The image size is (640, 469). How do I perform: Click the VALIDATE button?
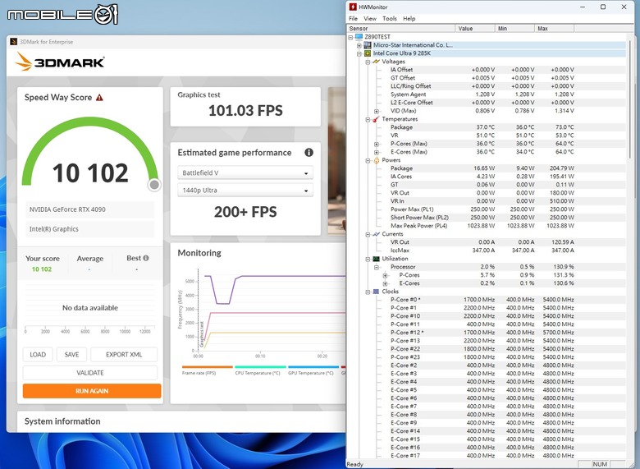[89, 373]
